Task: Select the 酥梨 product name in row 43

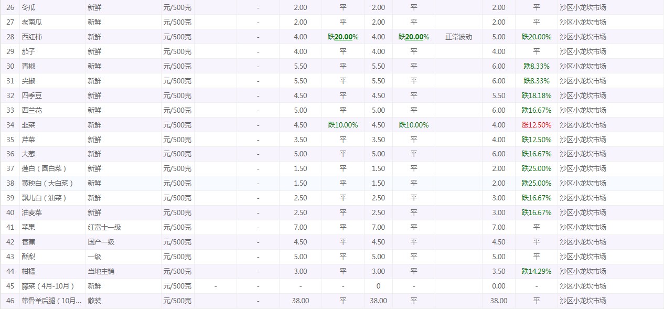Action: 29,257
